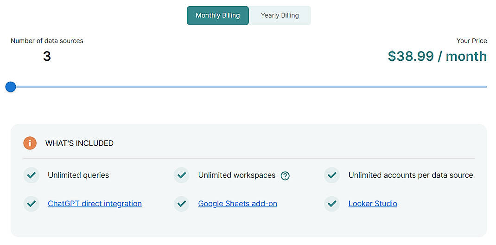This screenshot has width=496, height=245.
Task: Click the checkmark beside ChatGPT direct integration
Action: pos(32,204)
